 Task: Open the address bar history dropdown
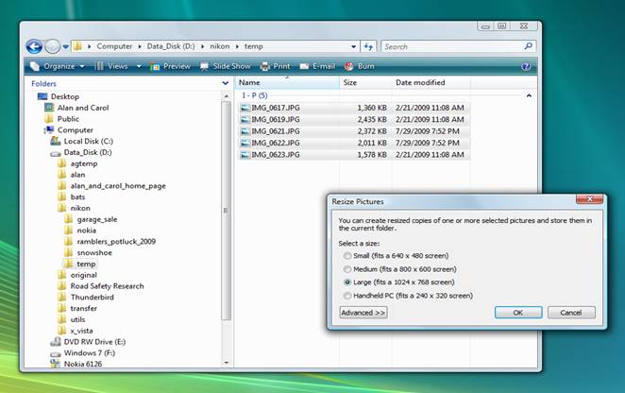[x=353, y=46]
